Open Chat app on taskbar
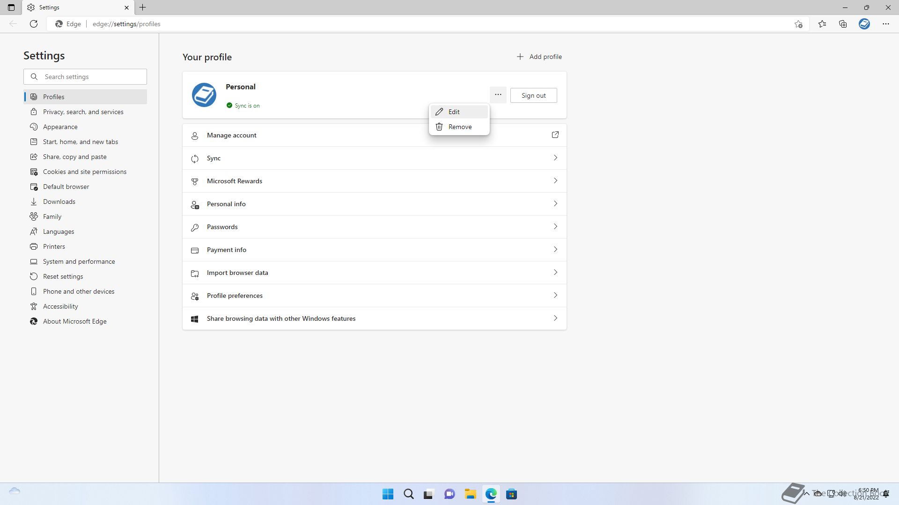 (449, 494)
